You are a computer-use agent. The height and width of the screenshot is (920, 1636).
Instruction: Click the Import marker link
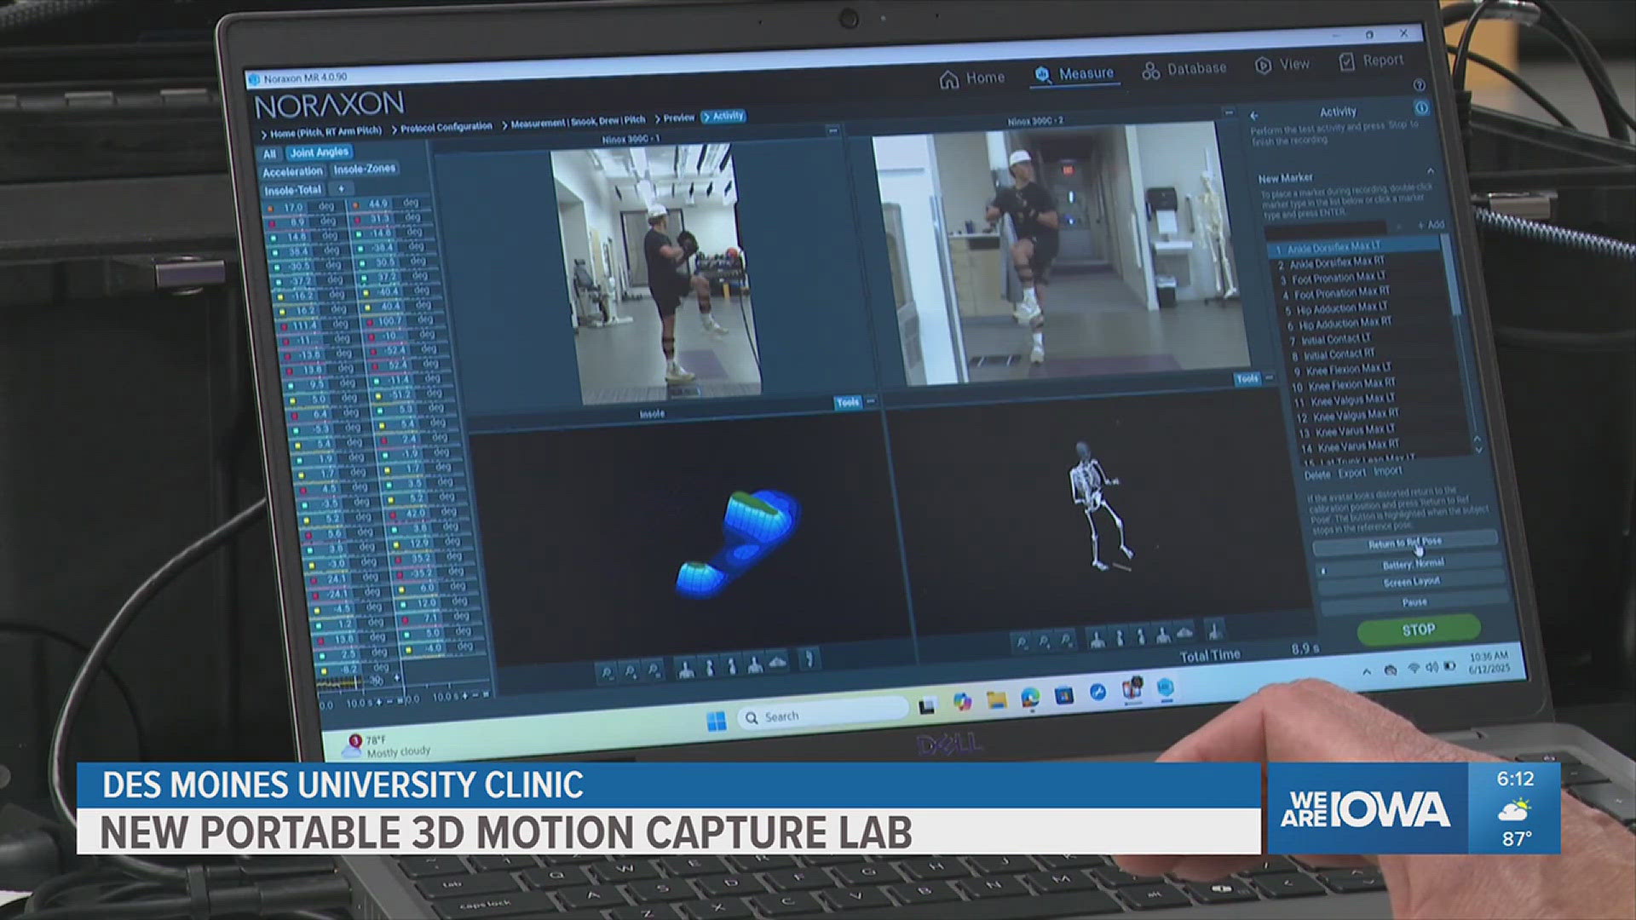click(x=1387, y=471)
